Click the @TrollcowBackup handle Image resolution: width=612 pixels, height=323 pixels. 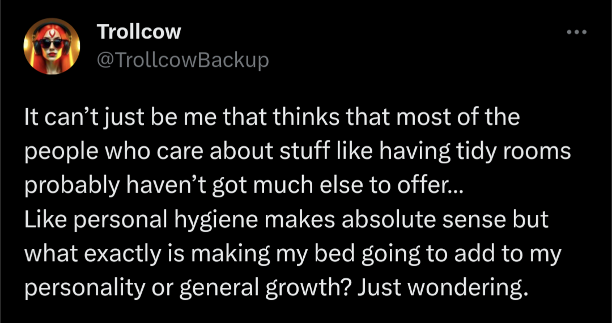[183, 59]
